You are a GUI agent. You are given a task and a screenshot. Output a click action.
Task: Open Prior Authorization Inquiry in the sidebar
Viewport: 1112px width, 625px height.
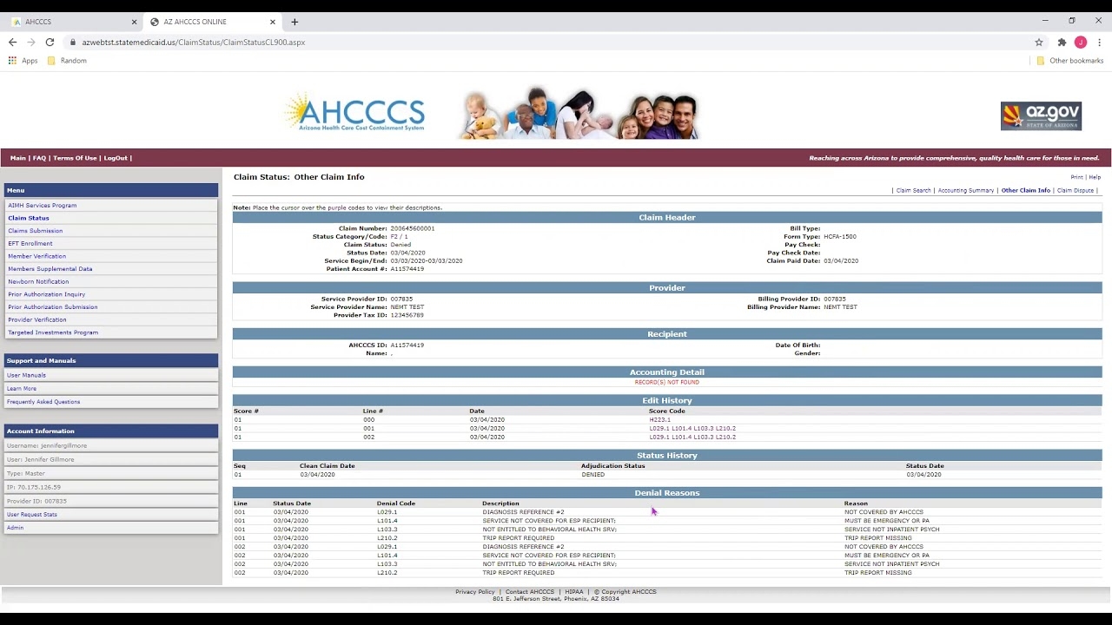(x=46, y=294)
